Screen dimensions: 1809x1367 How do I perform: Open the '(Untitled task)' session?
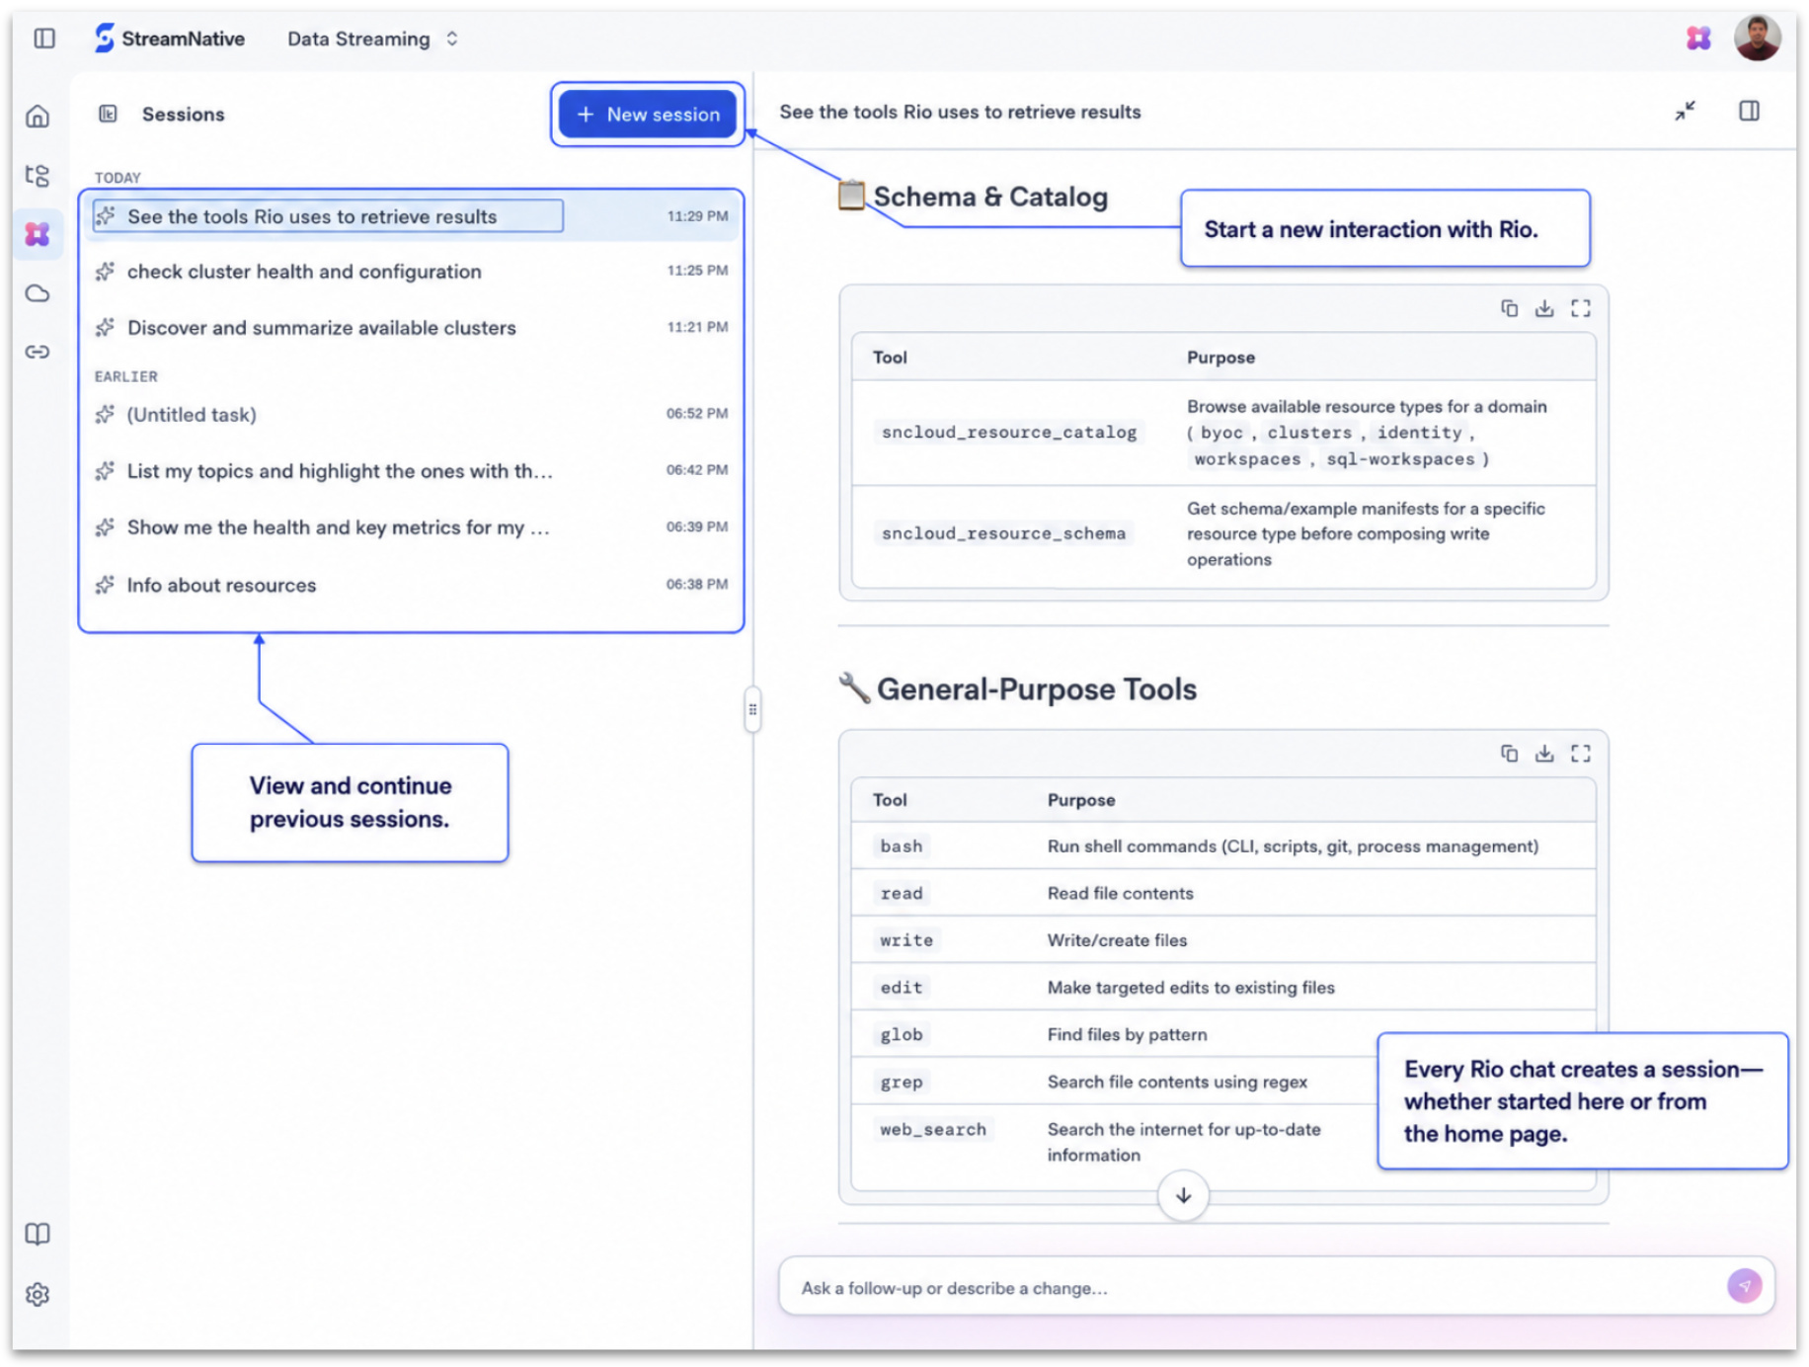[x=412, y=414]
